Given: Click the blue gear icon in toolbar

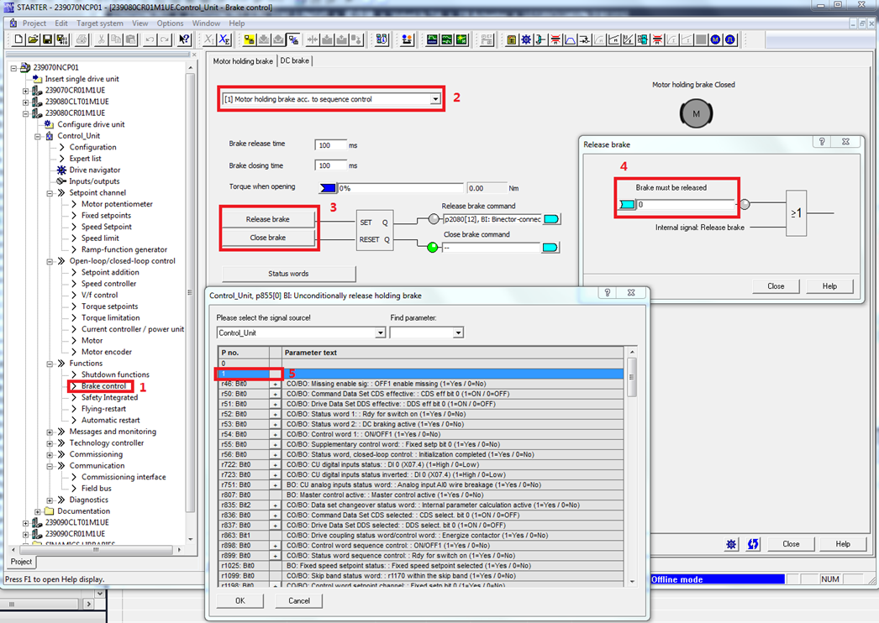Looking at the screenshot, I should coord(526,39).
